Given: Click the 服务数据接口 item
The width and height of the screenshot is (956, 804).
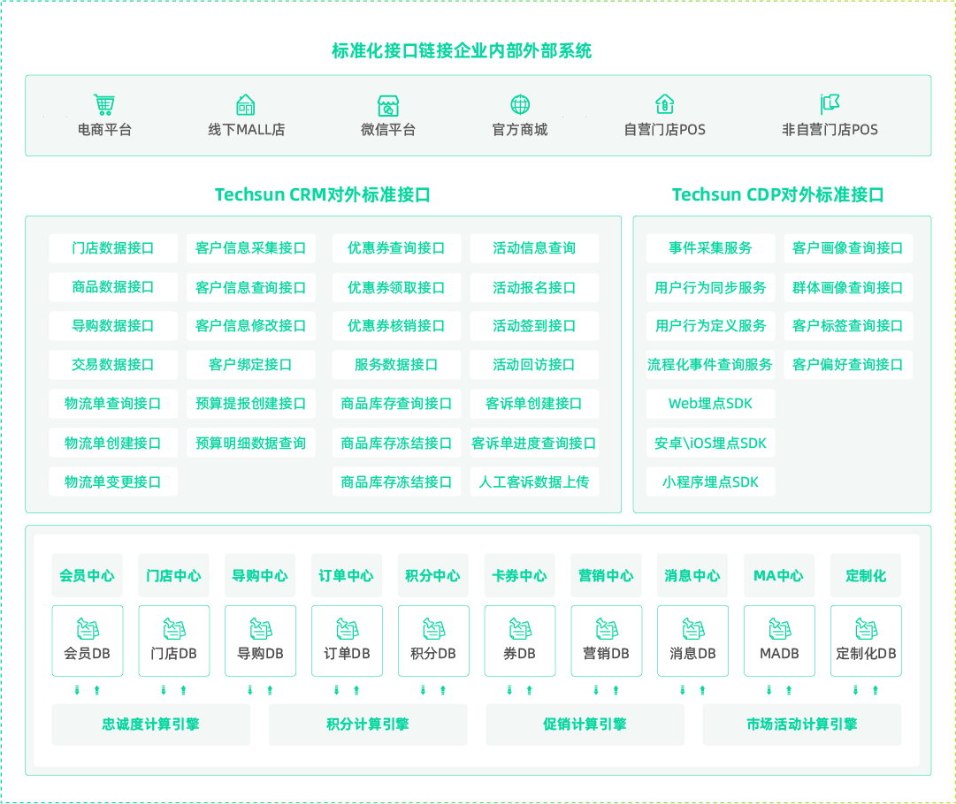Looking at the screenshot, I should (x=397, y=365).
